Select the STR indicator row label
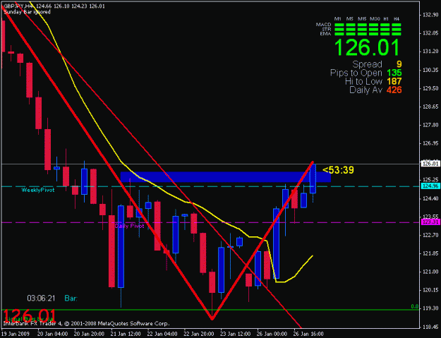441x338 pixels. (x=326, y=29)
